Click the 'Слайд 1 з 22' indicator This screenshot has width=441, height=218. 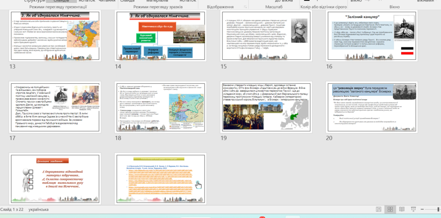[12, 210]
